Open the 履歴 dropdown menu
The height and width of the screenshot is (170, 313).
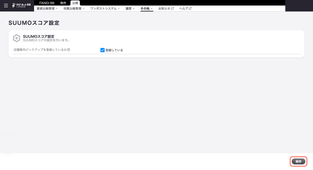pyautogui.click(x=130, y=8)
